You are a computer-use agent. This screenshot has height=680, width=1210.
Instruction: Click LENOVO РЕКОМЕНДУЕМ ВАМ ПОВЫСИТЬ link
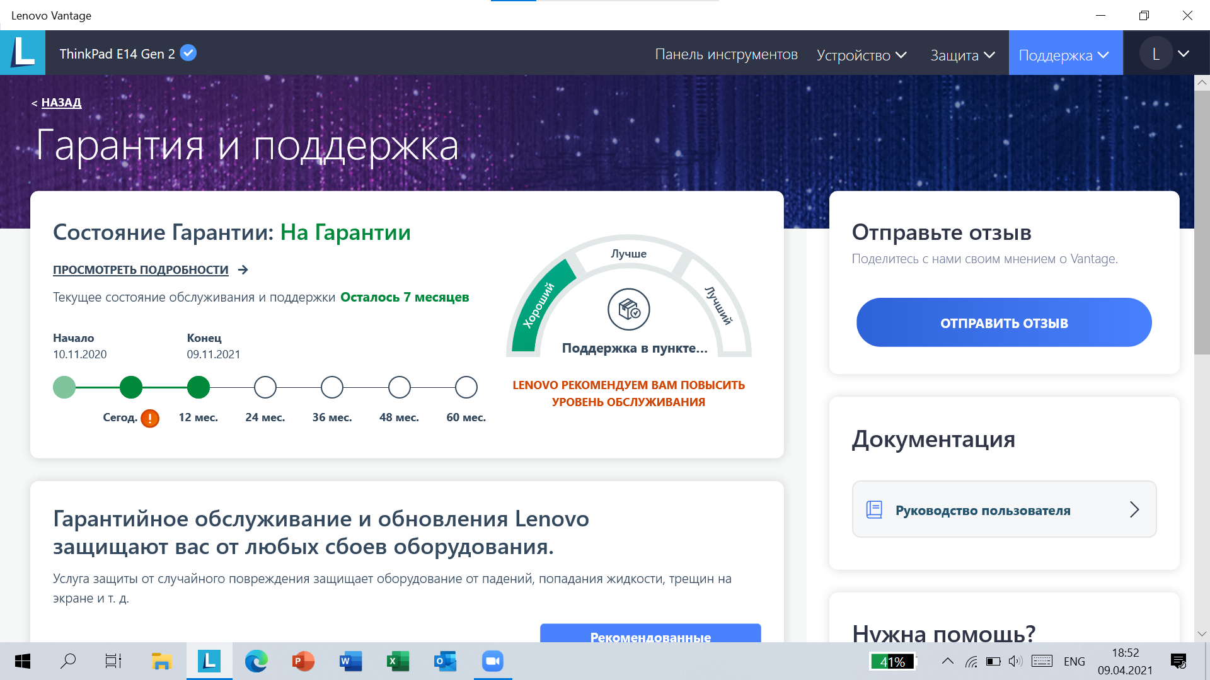coord(628,394)
